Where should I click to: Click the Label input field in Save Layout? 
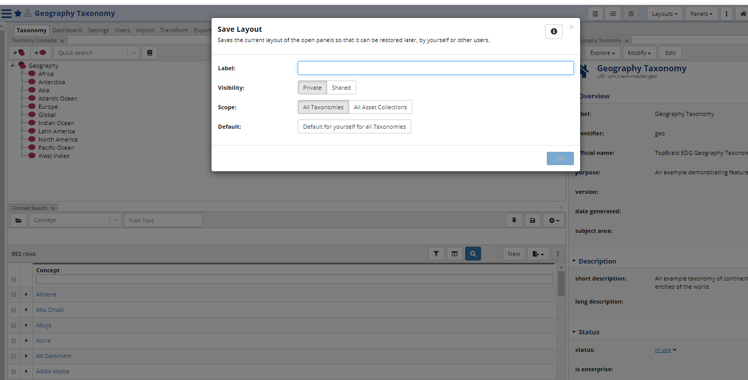[x=435, y=68]
